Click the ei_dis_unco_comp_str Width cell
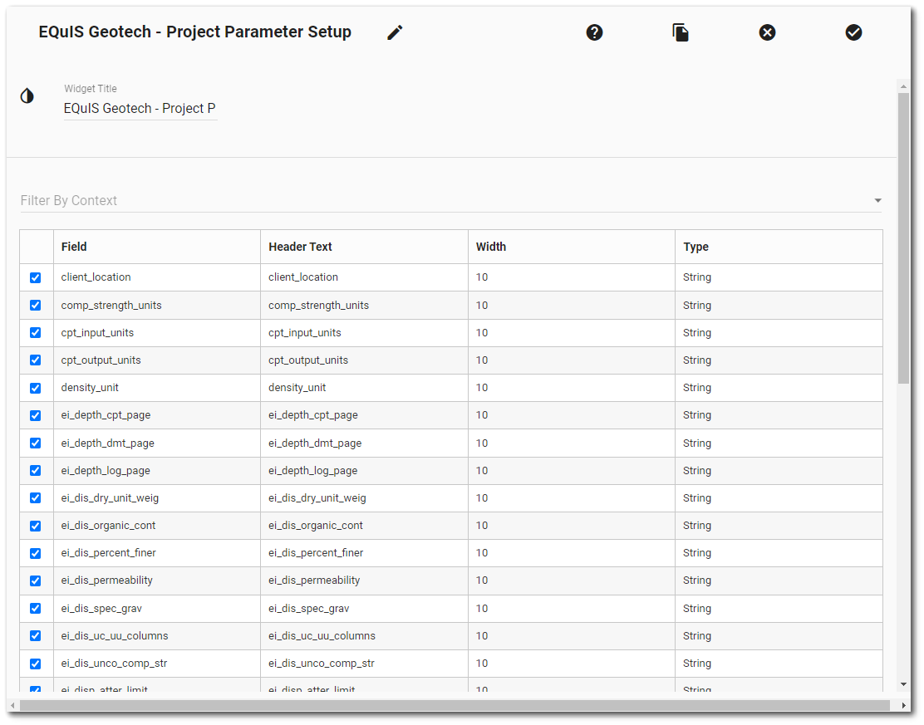The width and height of the screenshot is (924, 725). pyautogui.click(x=572, y=664)
